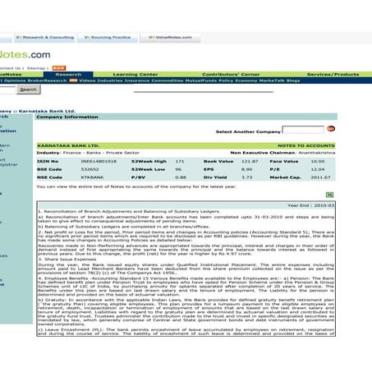Click the ISIN value INE614B01018

[x=99, y=161]
